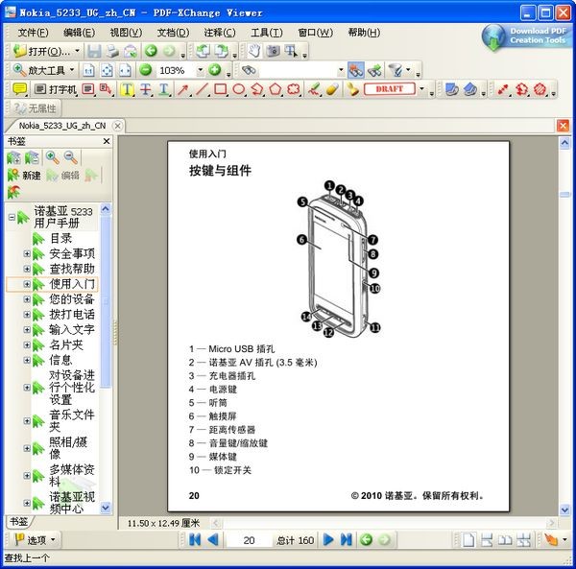Jump to the last page arrow
The height and width of the screenshot is (569, 576).
[x=346, y=539]
